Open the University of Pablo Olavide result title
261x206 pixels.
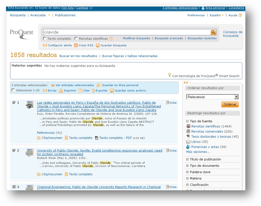point(100,152)
